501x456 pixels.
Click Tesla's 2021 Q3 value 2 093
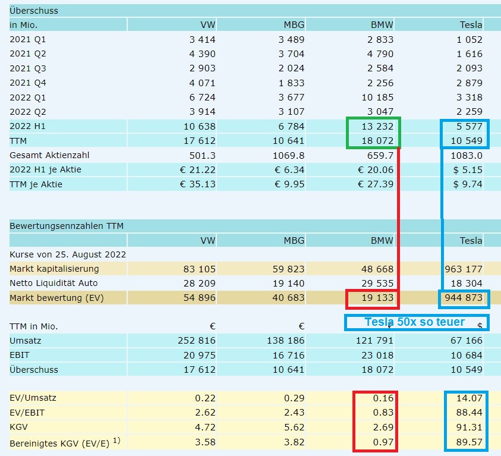[x=470, y=68]
